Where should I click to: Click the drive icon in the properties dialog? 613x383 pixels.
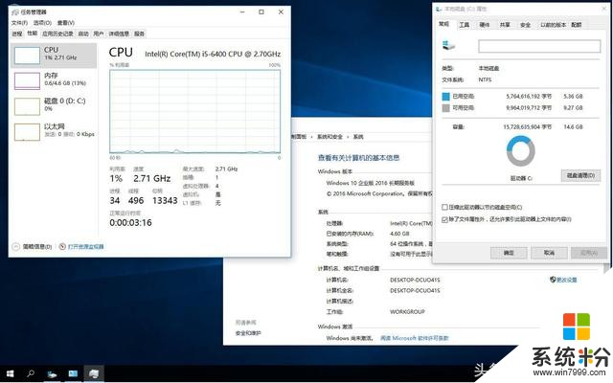tap(448, 45)
